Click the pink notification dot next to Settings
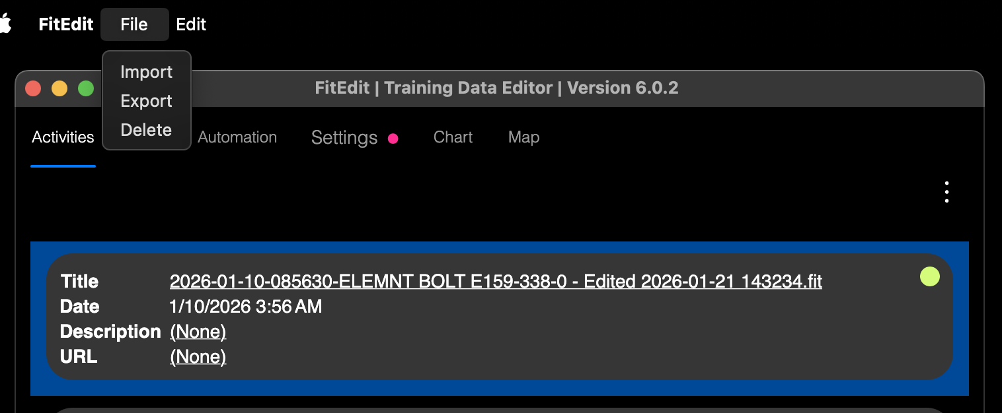 coord(393,139)
